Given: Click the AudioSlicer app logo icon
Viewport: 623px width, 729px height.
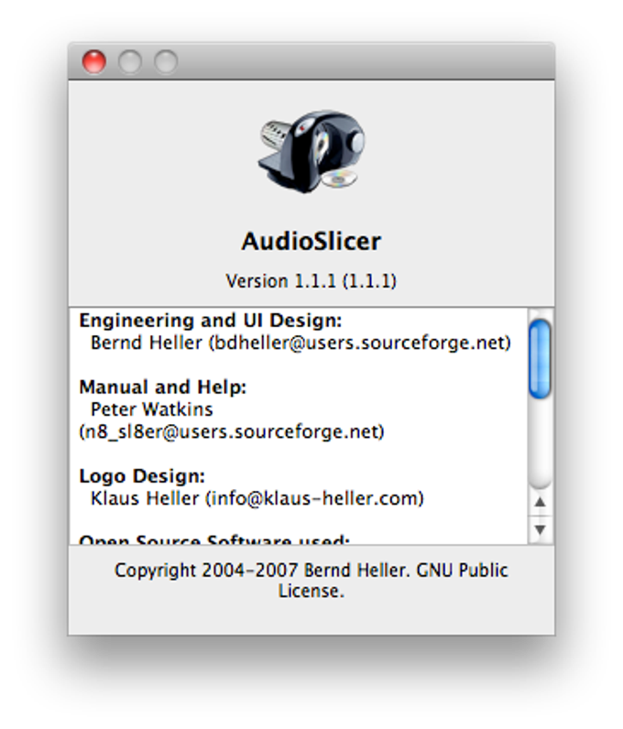Looking at the screenshot, I should click(311, 151).
